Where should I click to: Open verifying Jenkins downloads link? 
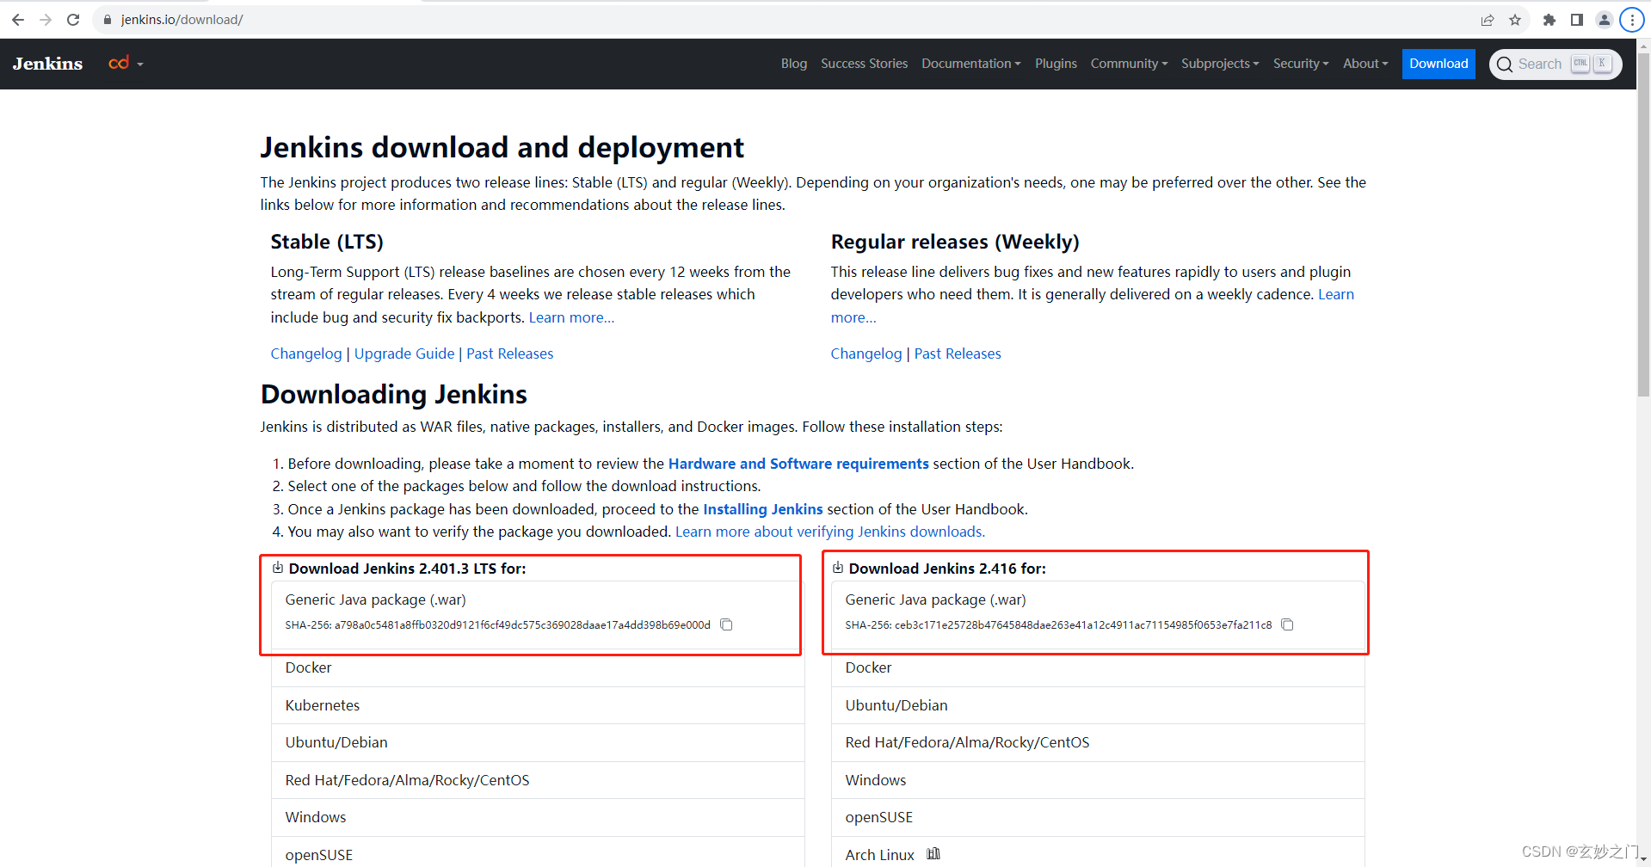point(830,532)
